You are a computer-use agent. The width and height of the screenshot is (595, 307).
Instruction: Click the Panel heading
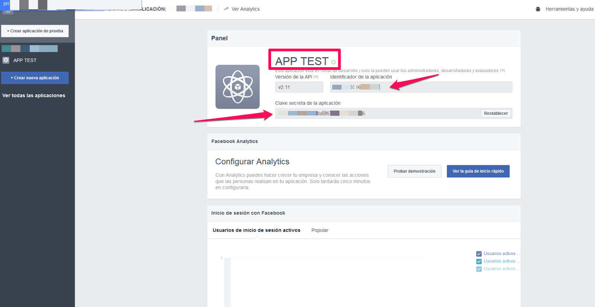219,38
